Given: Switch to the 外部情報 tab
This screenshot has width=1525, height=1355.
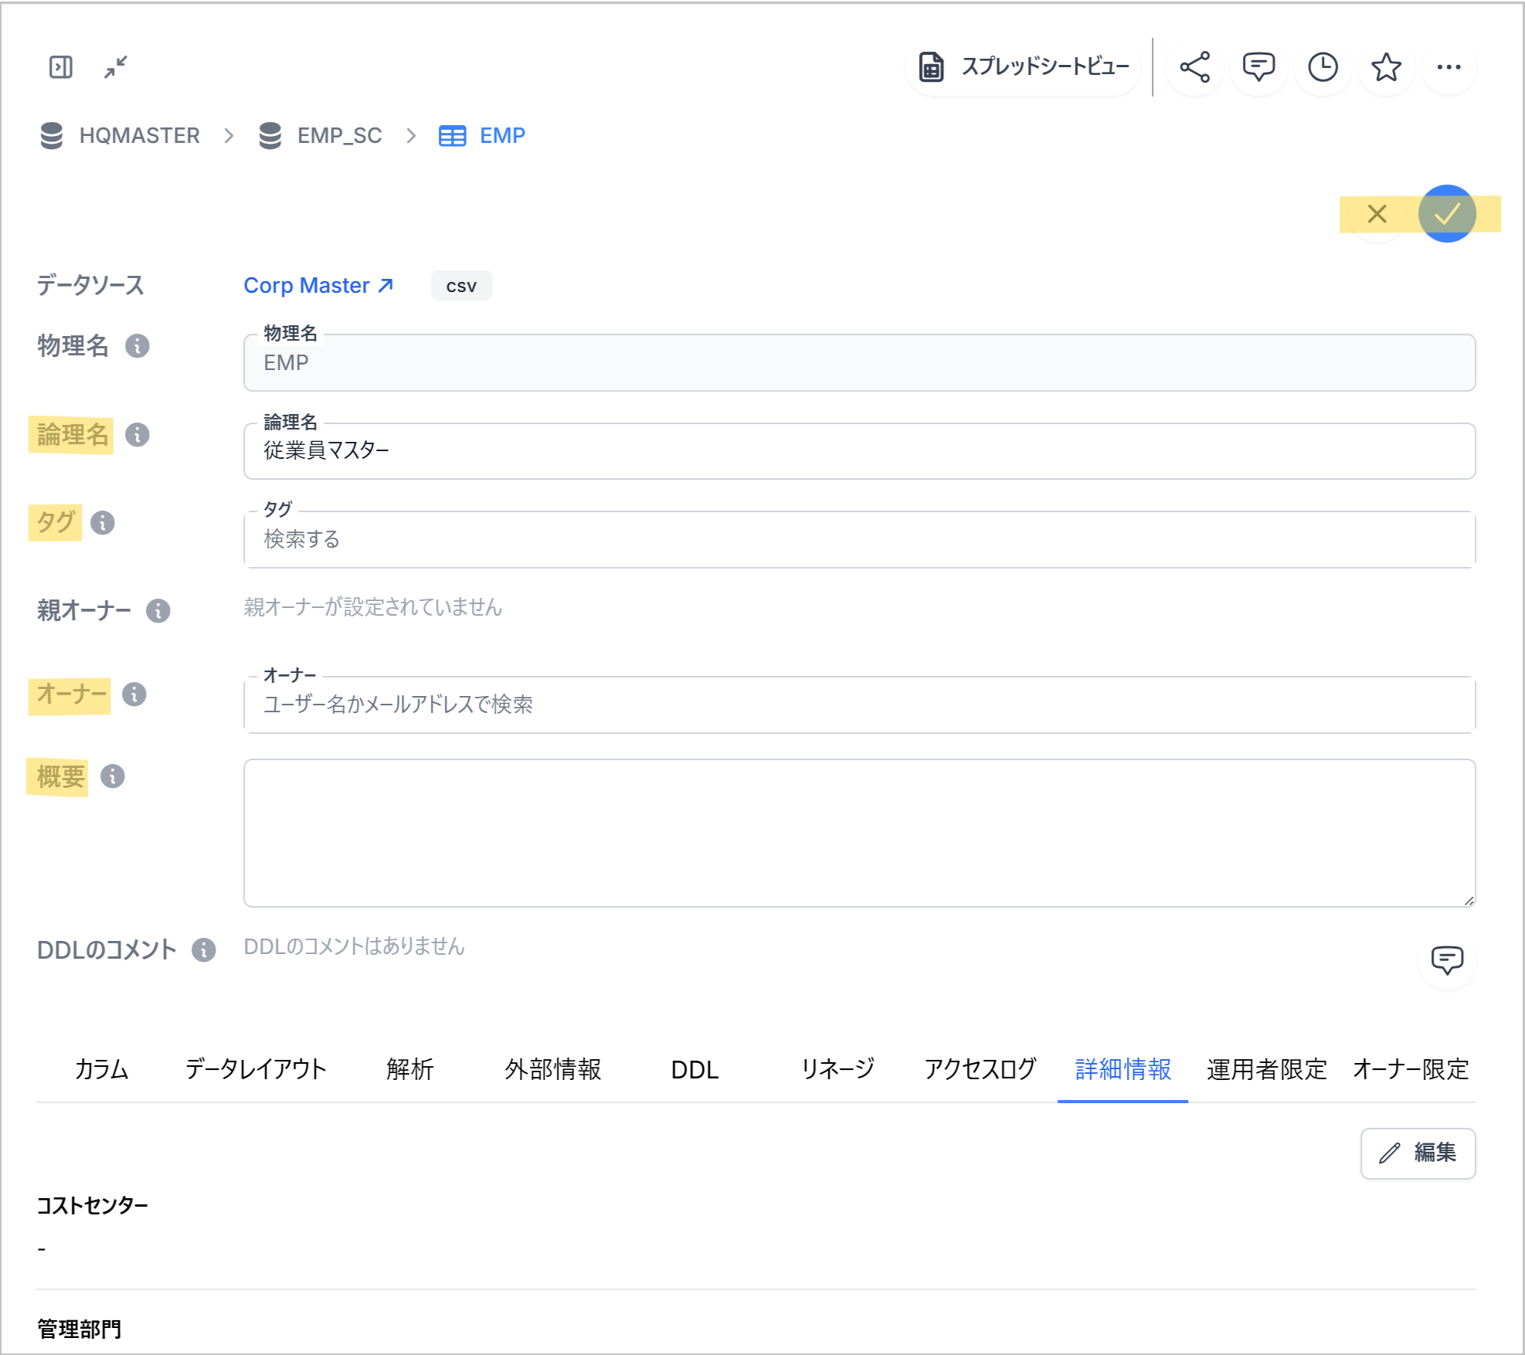Looking at the screenshot, I should [x=552, y=1070].
